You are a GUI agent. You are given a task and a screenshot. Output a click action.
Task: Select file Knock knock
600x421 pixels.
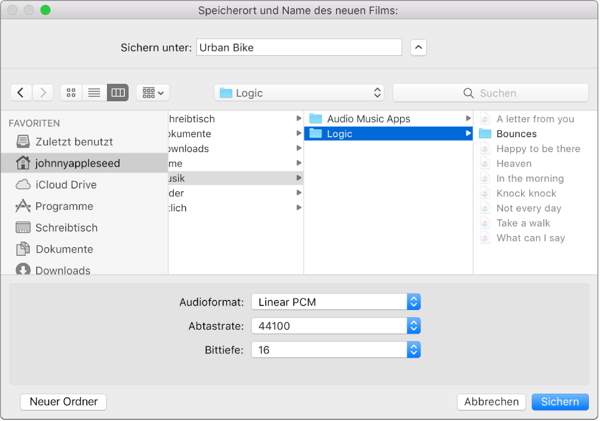(535, 194)
